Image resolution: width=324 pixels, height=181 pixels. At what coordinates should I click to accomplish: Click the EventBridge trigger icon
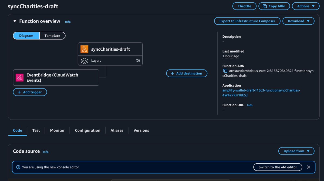[20, 78]
